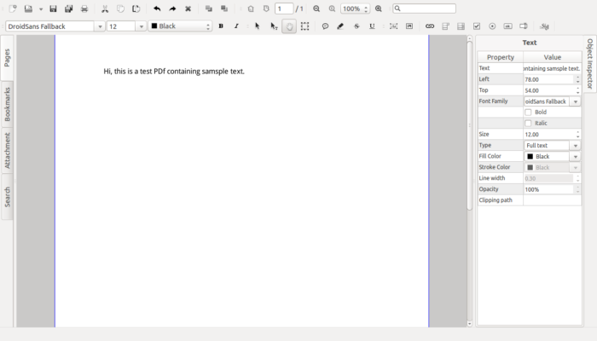Click the Text Field form tool icon

pos(524,26)
